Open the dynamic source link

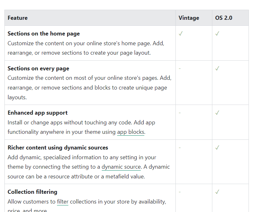[x=121, y=167]
